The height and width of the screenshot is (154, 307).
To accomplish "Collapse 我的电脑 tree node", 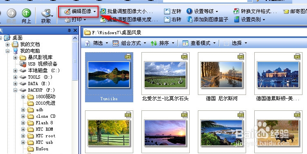I will point(7,51).
